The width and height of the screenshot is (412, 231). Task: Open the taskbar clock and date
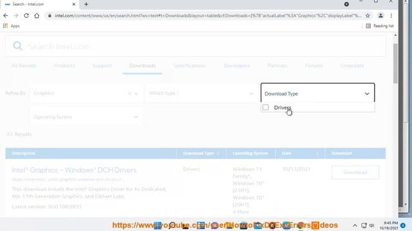pyautogui.click(x=389, y=225)
